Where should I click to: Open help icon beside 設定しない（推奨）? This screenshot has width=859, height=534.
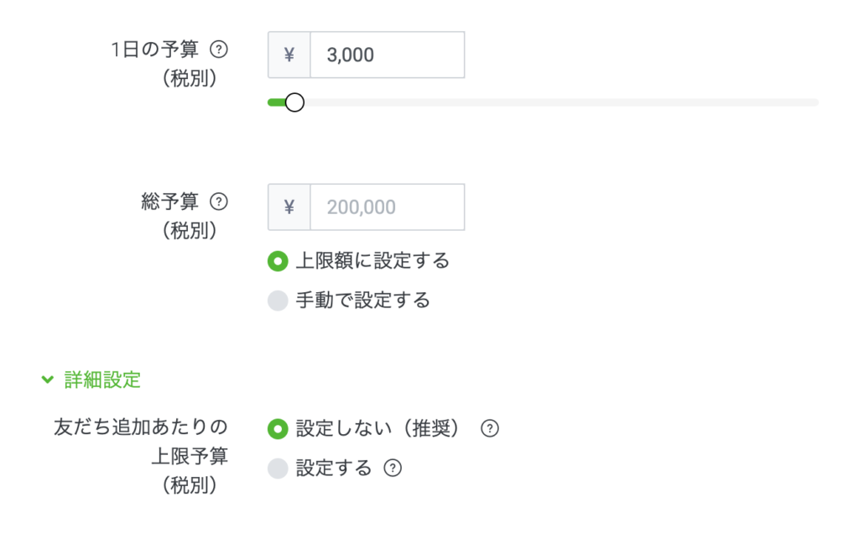pos(490,428)
